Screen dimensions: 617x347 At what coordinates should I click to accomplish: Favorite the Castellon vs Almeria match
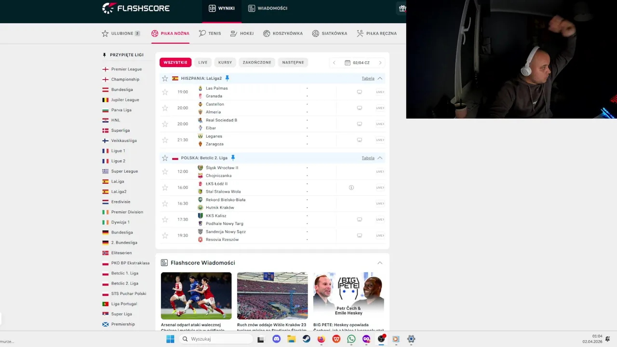click(x=165, y=108)
